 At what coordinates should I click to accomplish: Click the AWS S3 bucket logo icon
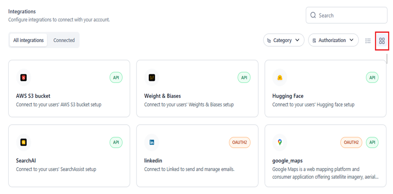[x=24, y=78]
